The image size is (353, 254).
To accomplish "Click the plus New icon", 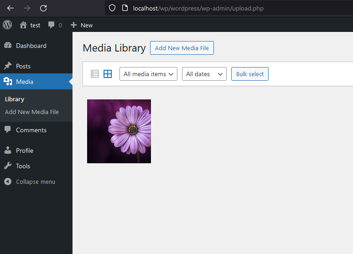I will tap(73, 25).
